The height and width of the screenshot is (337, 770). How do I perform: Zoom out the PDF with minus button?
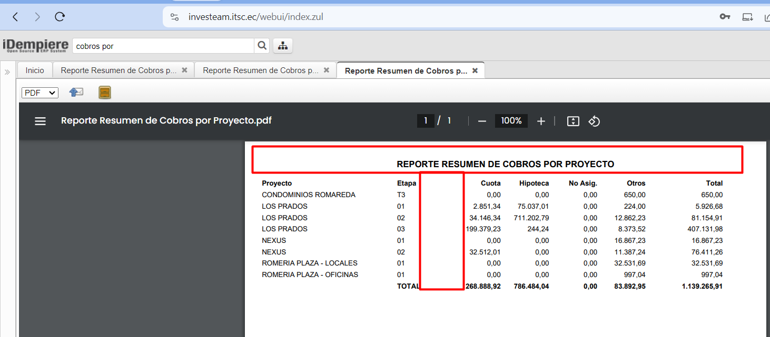482,121
